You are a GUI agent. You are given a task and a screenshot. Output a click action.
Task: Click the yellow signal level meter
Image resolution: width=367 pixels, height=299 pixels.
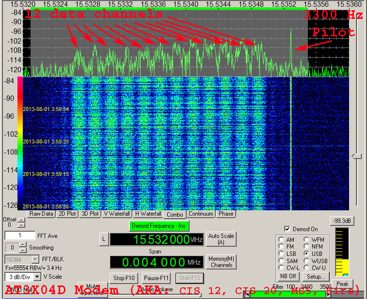pyautogui.click(x=342, y=252)
